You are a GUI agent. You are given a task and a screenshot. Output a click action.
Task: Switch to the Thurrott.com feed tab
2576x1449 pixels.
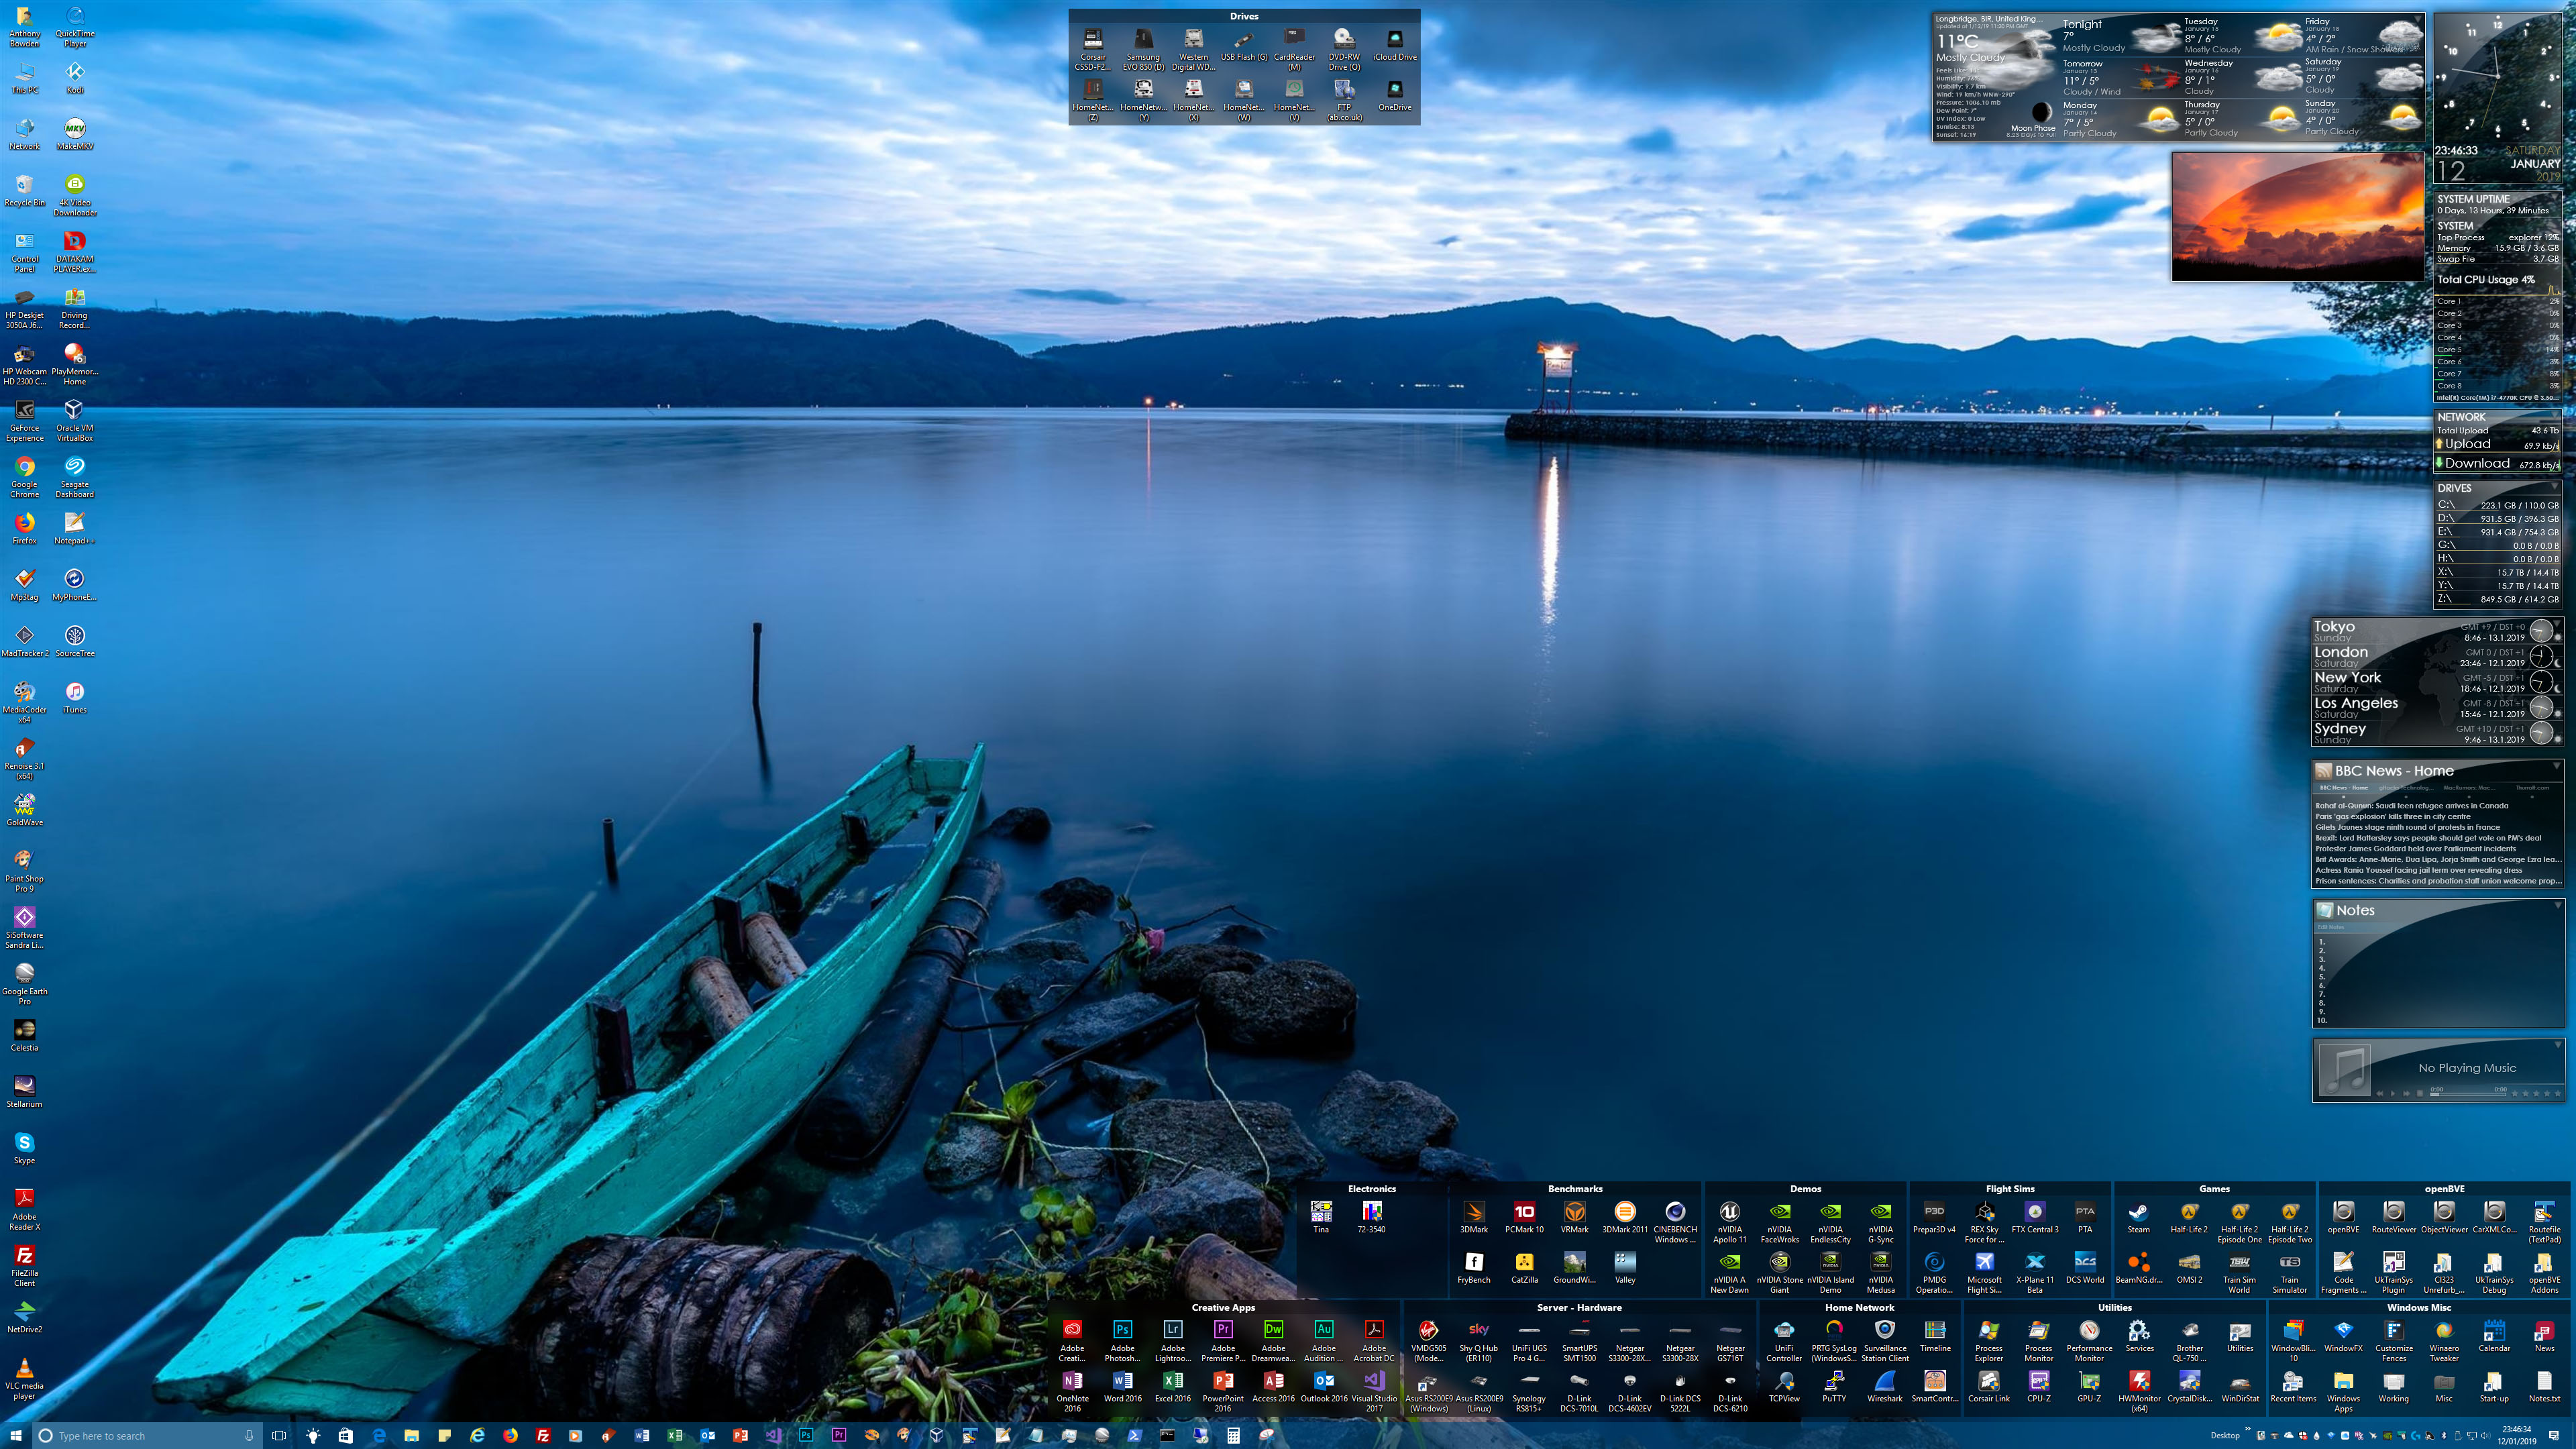2532,788
